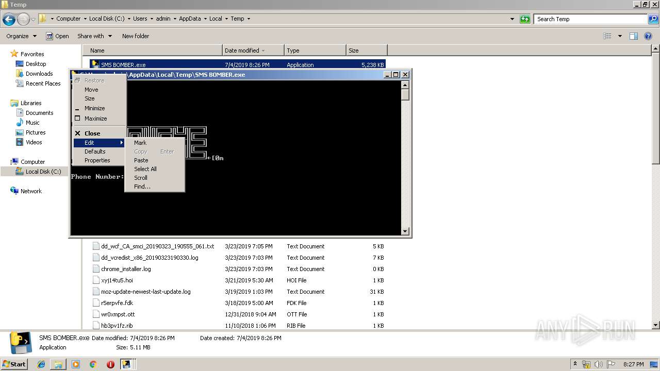The height and width of the screenshot is (371, 660).
Task: Open Desktop under Favorites
Action: pyautogui.click(x=36, y=64)
